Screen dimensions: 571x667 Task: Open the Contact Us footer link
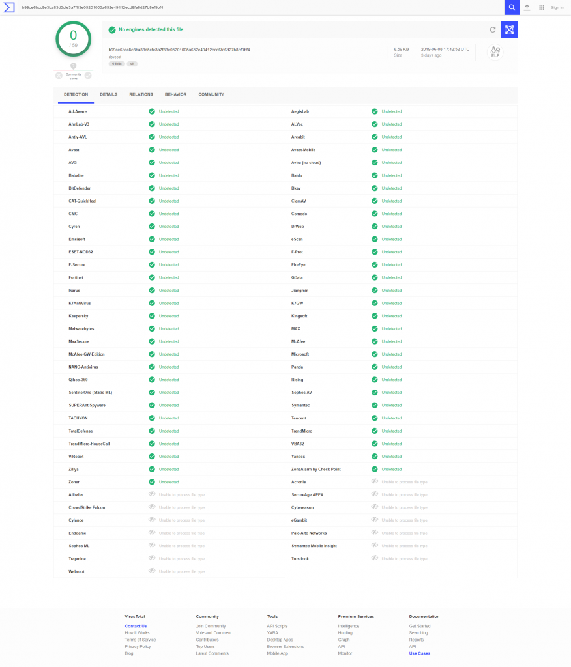pyautogui.click(x=136, y=626)
